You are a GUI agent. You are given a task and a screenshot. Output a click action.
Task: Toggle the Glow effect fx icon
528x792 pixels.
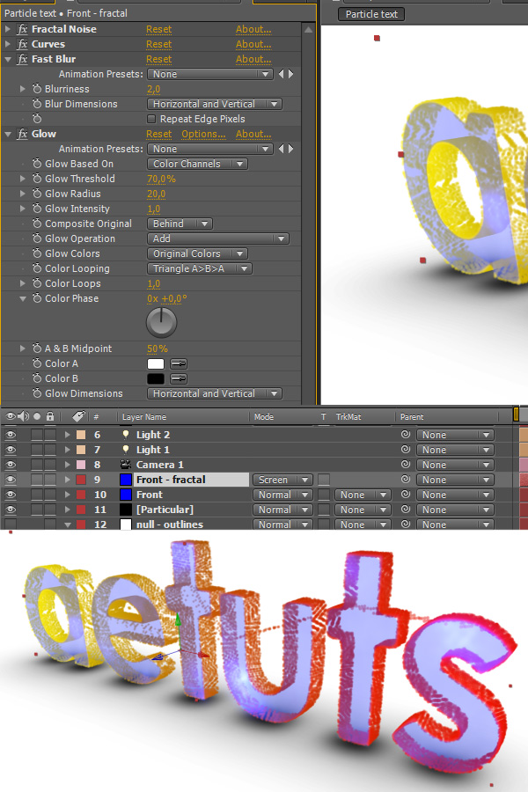(22, 134)
